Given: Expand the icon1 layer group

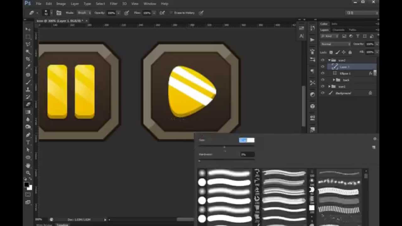Looking at the screenshot, I should (329, 87).
